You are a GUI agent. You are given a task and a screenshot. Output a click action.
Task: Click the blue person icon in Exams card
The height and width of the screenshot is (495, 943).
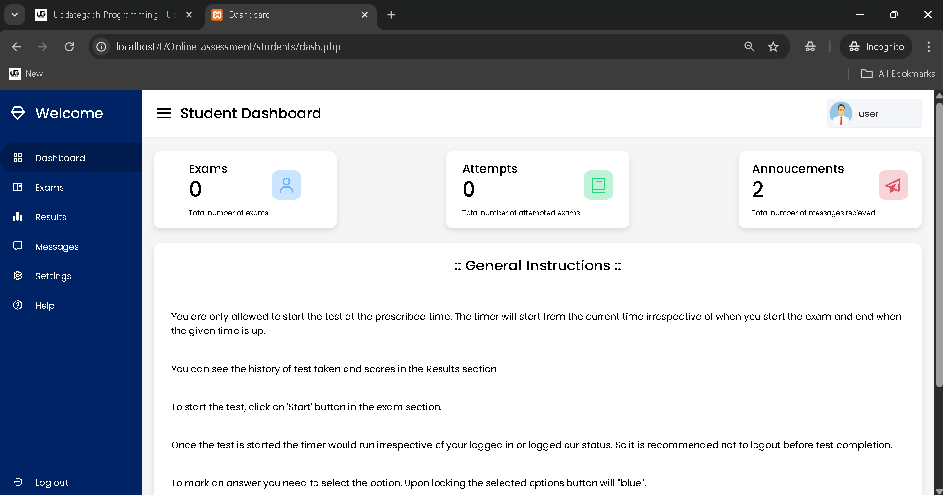point(286,185)
